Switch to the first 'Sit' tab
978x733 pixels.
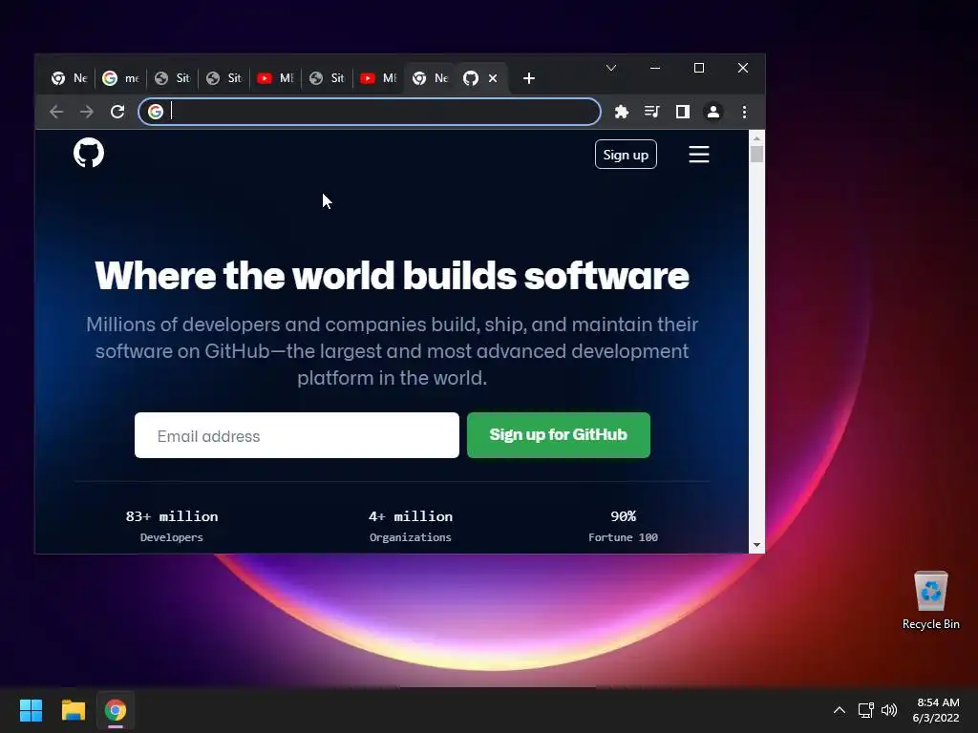coord(172,78)
